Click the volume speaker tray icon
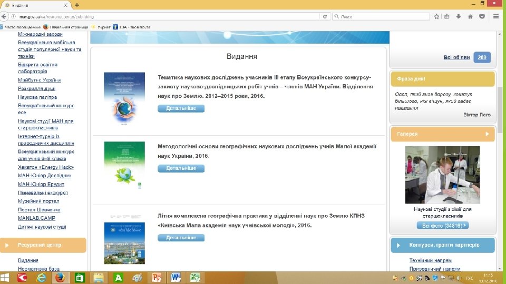Image resolution: width=506 pixels, height=284 pixels. (x=459, y=278)
